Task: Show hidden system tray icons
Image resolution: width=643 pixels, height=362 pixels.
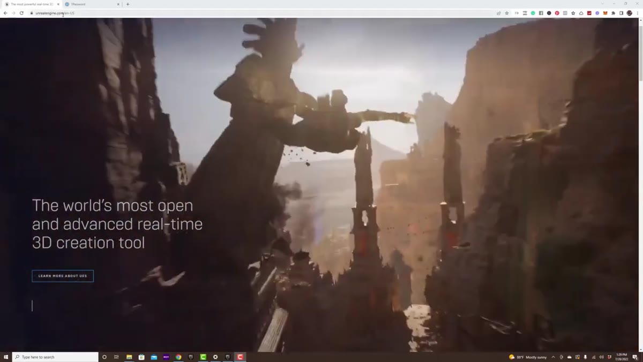Action: pos(554,357)
